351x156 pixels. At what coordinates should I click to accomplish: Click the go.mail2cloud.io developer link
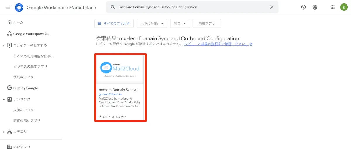pos(110,94)
